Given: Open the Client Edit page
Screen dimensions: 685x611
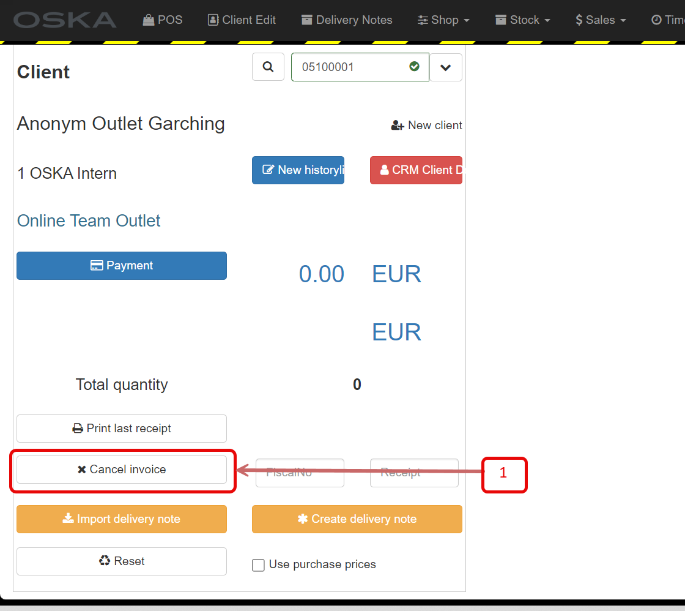Looking at the screenshot, I should [x=242, y=20].
